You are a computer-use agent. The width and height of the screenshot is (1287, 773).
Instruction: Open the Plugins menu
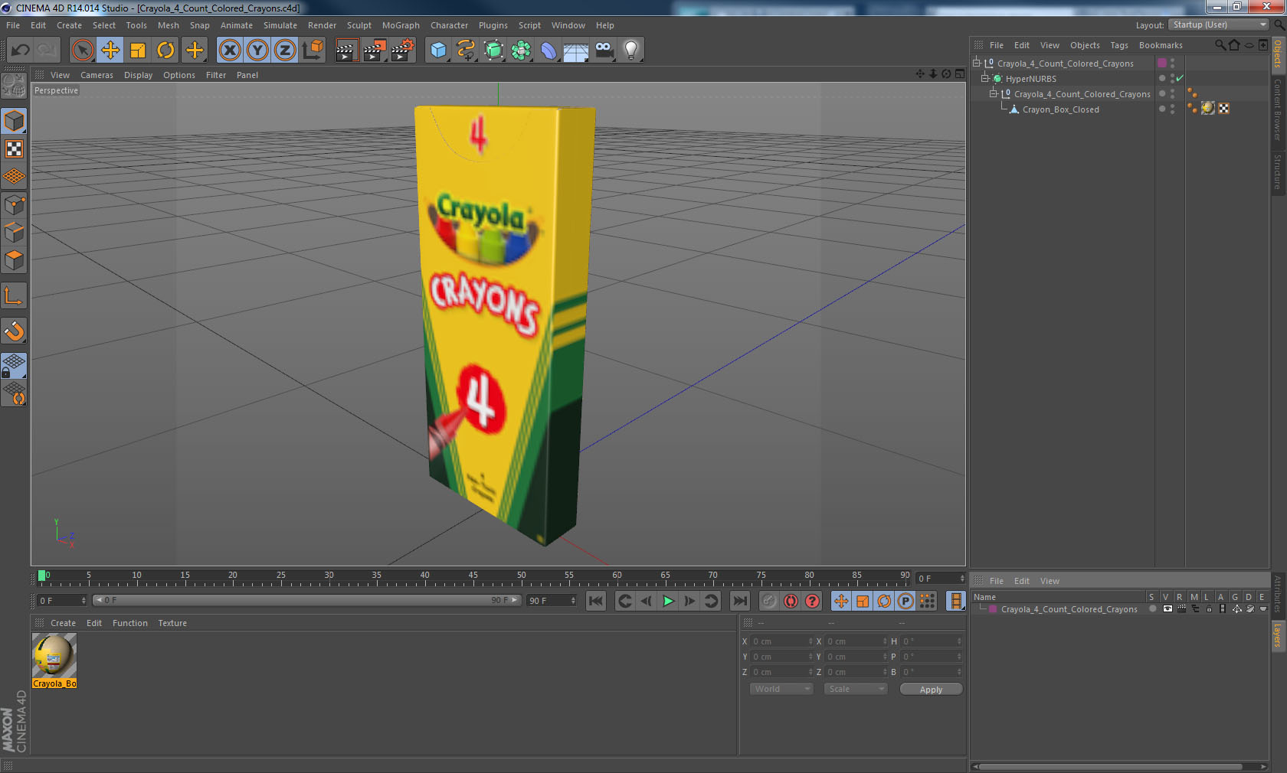pyautogui.click(x=493, y=25)
